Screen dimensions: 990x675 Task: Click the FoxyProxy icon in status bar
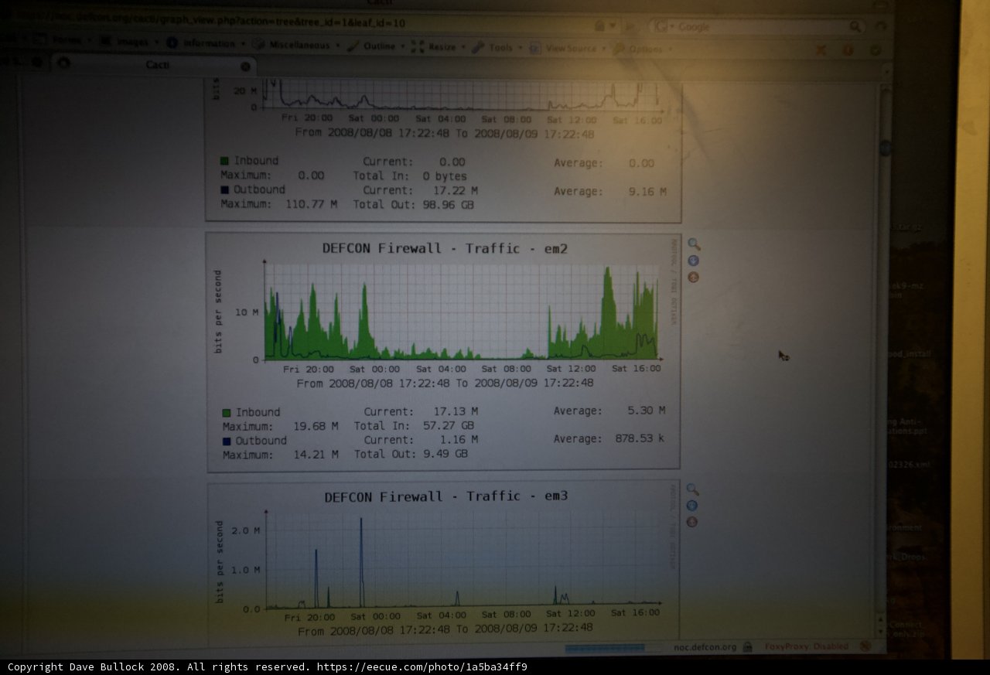pyautogui.click(x=865, y=646)
